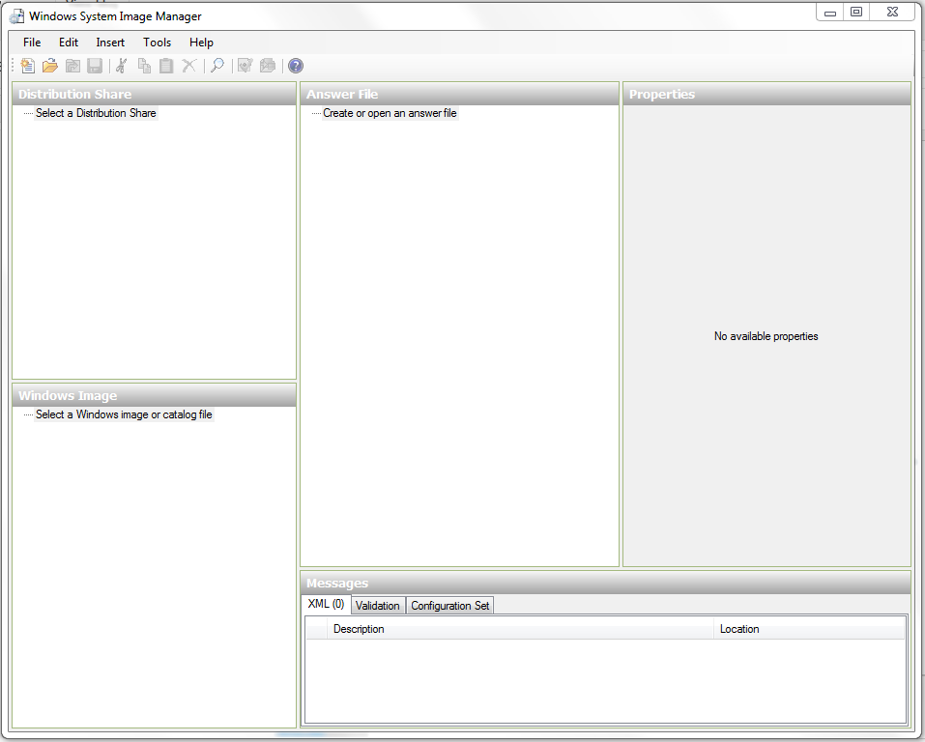Click the Description column header
The width and height of the screenshot is (925, 742).
520,629
